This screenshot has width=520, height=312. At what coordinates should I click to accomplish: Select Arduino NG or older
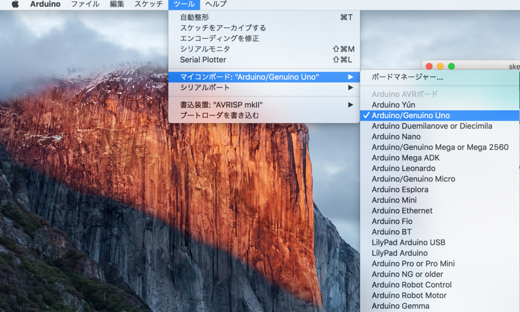440,274
